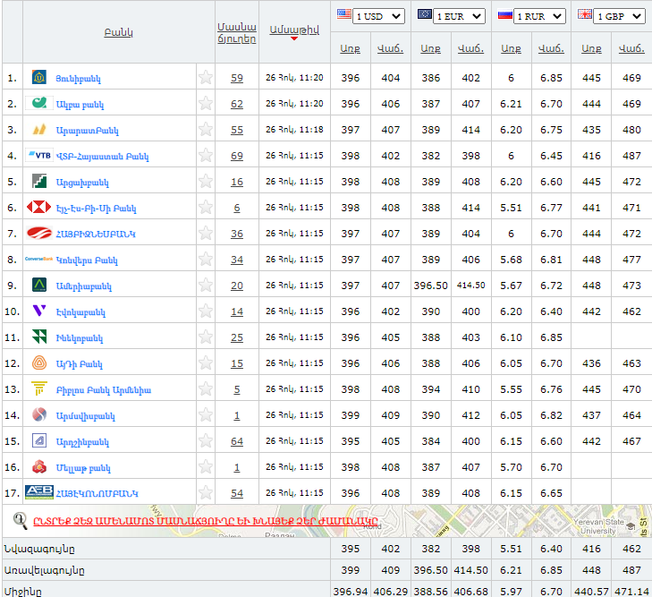Click the ID Bank orange logo in row 12
Image resolution: width=652 pixels, height=597 pixels.
[x=39, y=362]
